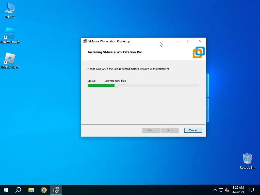Click the 'Installing VMware Workstation Pro' heading

(115, 52)
